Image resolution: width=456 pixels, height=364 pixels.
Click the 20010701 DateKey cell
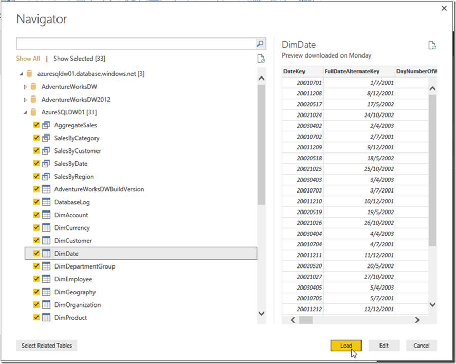[x=303, y=83]
